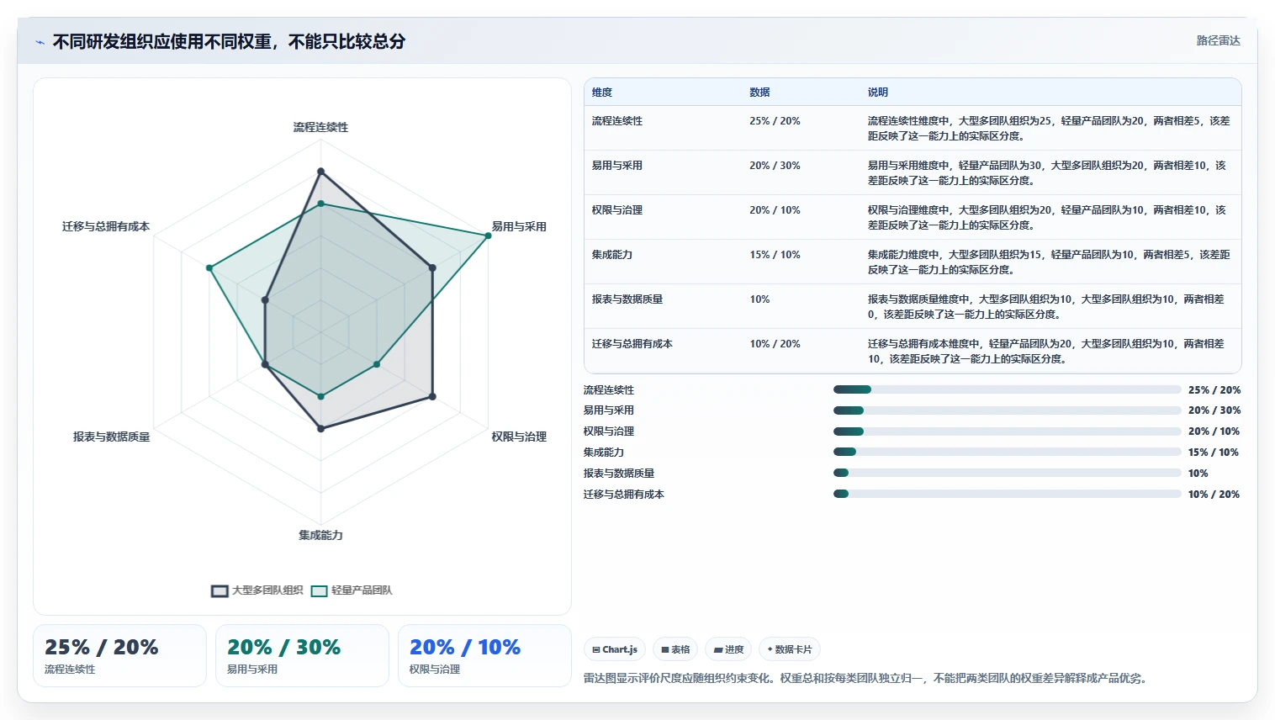Click the 流程连续性 progress bar
The height and width of the screenshot is (720, 1275).
pyautogui.click(x=1007, y=389)
